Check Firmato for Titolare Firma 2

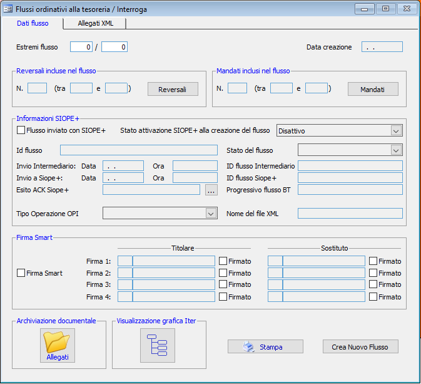(223, 273)
